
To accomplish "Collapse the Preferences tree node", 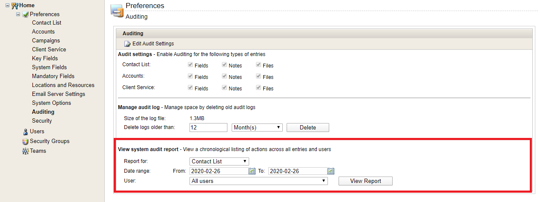I will pyautogui.click(x=18, y=14).
